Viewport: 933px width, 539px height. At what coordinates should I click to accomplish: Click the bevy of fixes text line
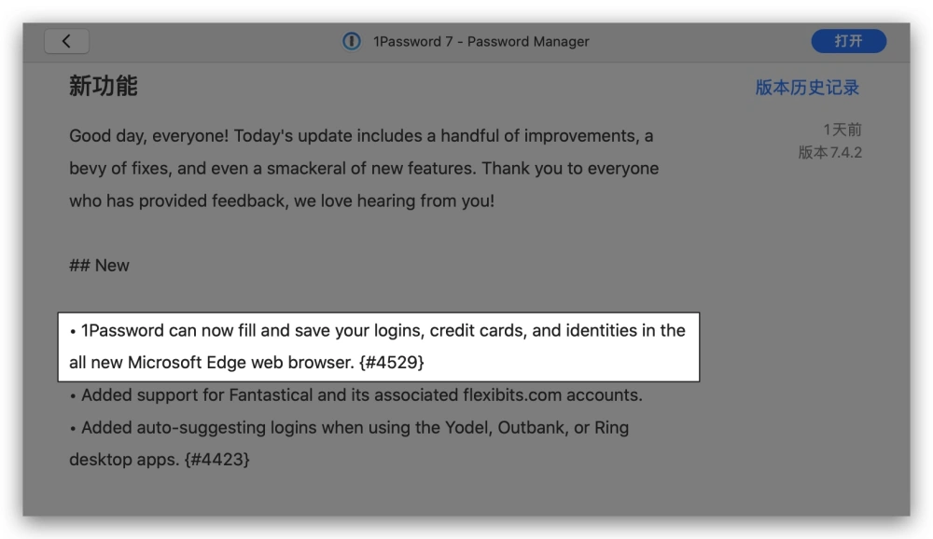tap(364, 169)
